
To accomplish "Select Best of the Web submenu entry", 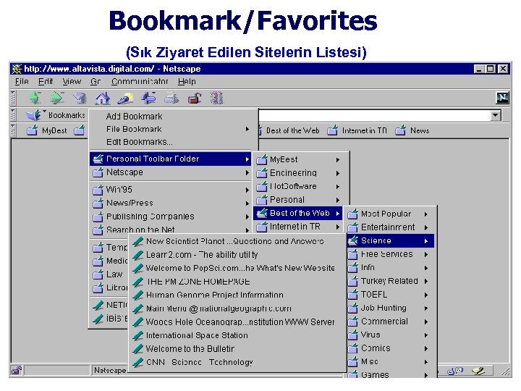I will [x=297, y=213].
